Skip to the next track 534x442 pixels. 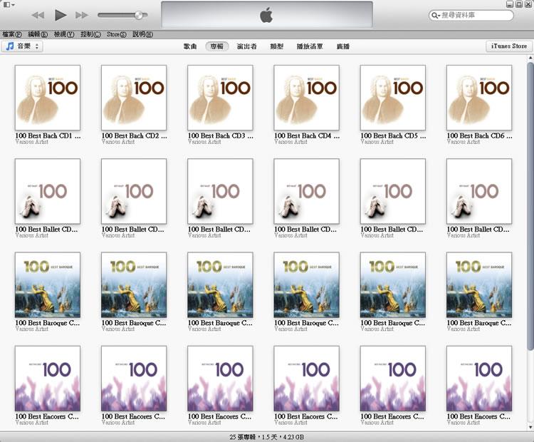[82, 15]
